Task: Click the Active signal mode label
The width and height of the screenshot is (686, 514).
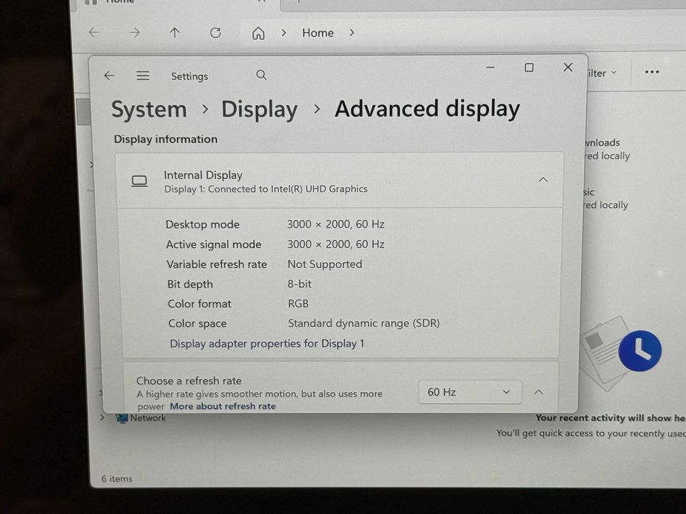Action: tap(213, 245)
